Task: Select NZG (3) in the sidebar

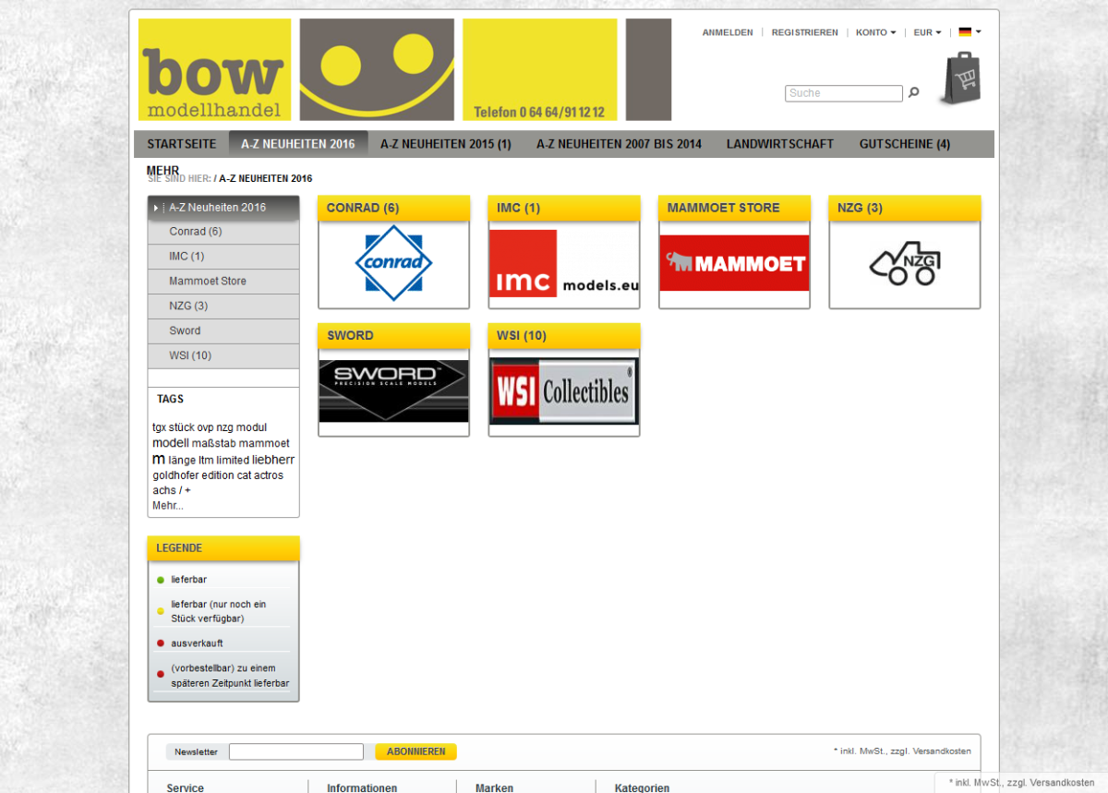Action: 223,306
